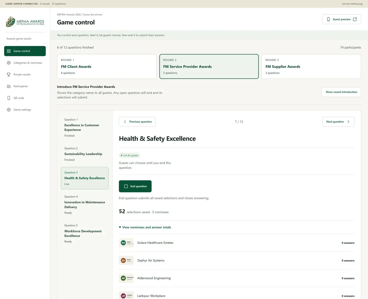The height and width of the screenshot is (299, 368).
Task: Click the MEFMA Awards logo
Action: pyautogui.click(x=25, y=22)
